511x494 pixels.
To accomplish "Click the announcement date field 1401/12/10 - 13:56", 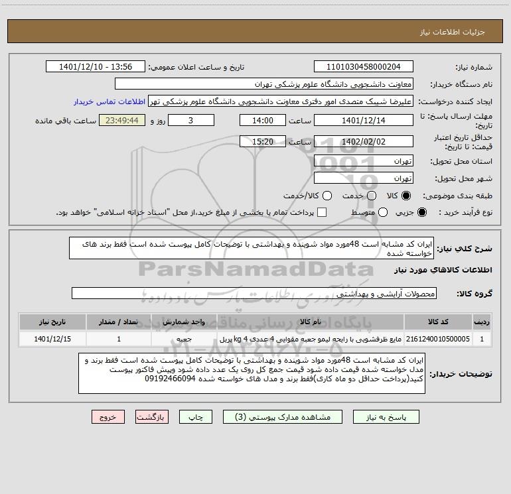I will 96,67.
